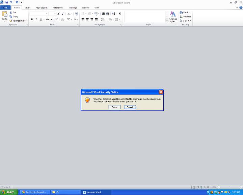Toggle Show/Hide paragraph marks
The width and height of the screenshot is (243, 195).
120,14
